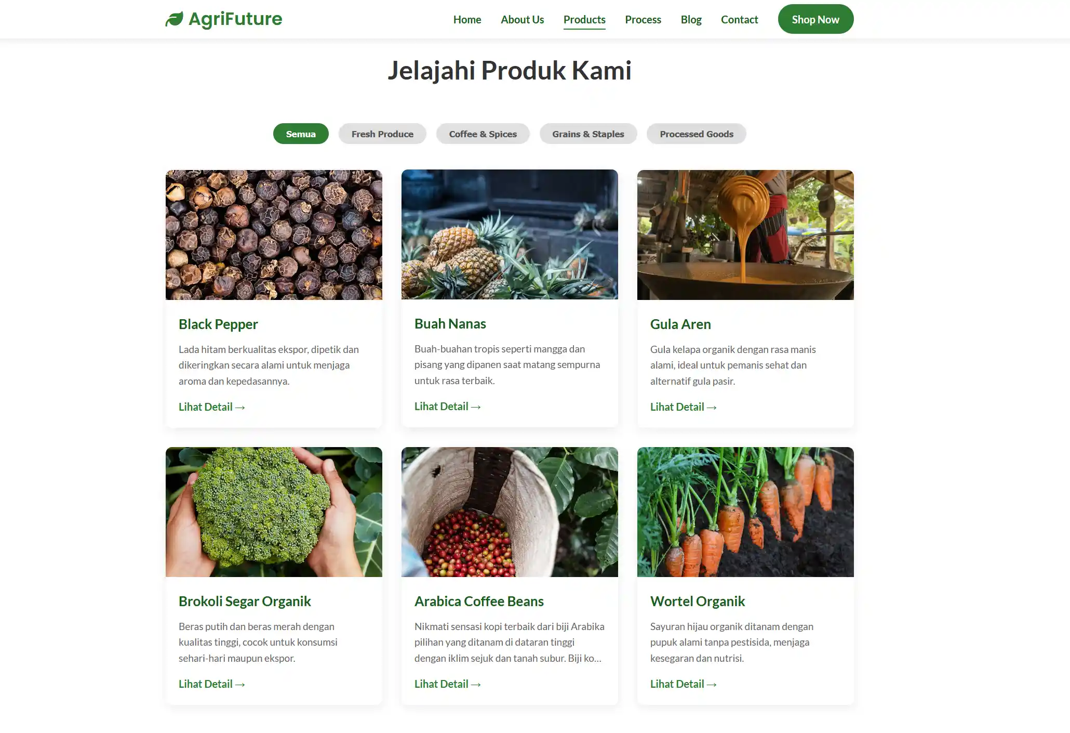Click the Shop Now button
The width and height of the screenshot is (1070, 733).
pos(815,19)
